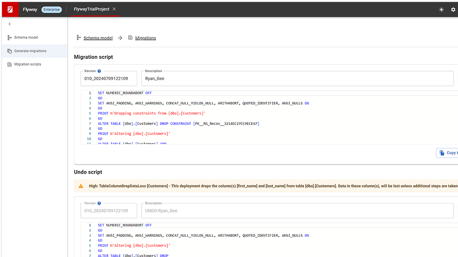Switch to FlywayTrialProject tab
458x257 pixels.
(x=91, y=9)
